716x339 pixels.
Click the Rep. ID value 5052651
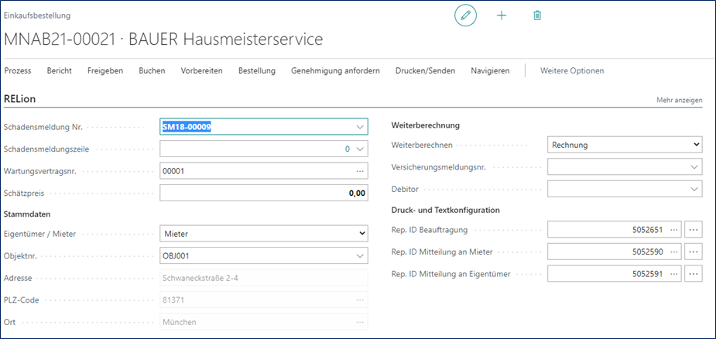point(647,230)
